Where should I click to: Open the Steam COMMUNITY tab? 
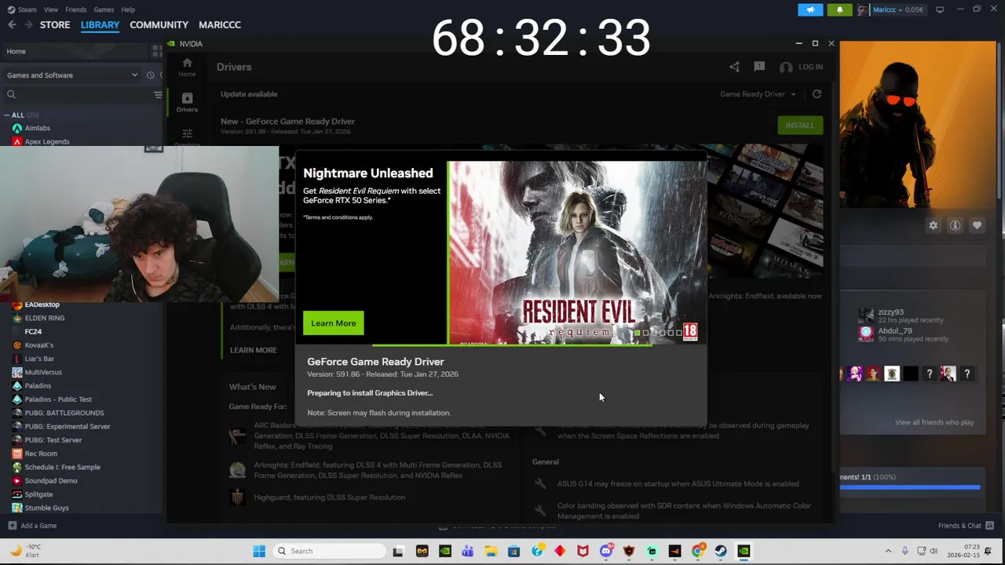tap(159, 24)
